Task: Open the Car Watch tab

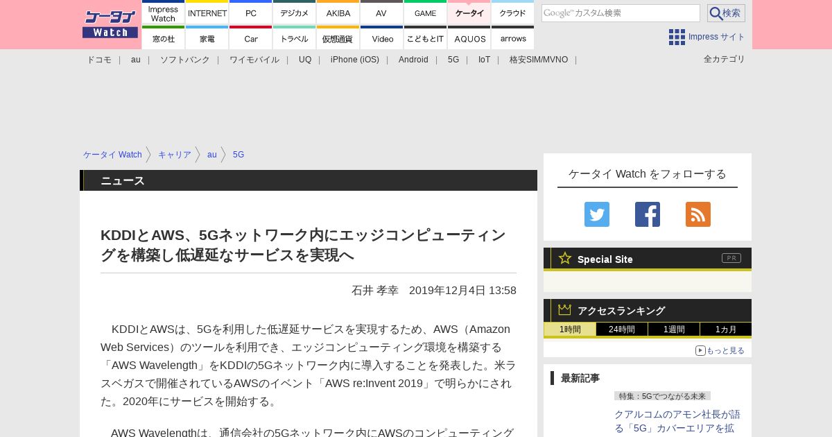Action: click(251, 38)
